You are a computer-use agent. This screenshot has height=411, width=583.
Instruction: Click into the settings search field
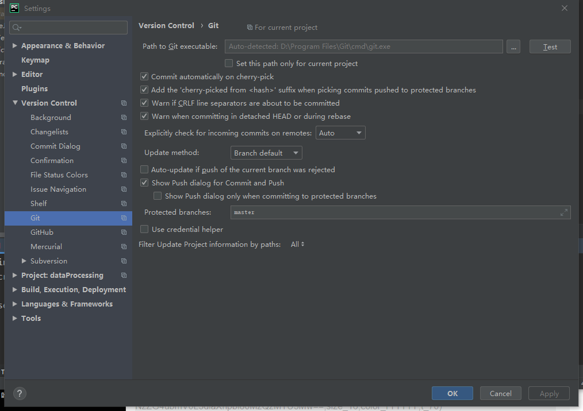[68, 28]
